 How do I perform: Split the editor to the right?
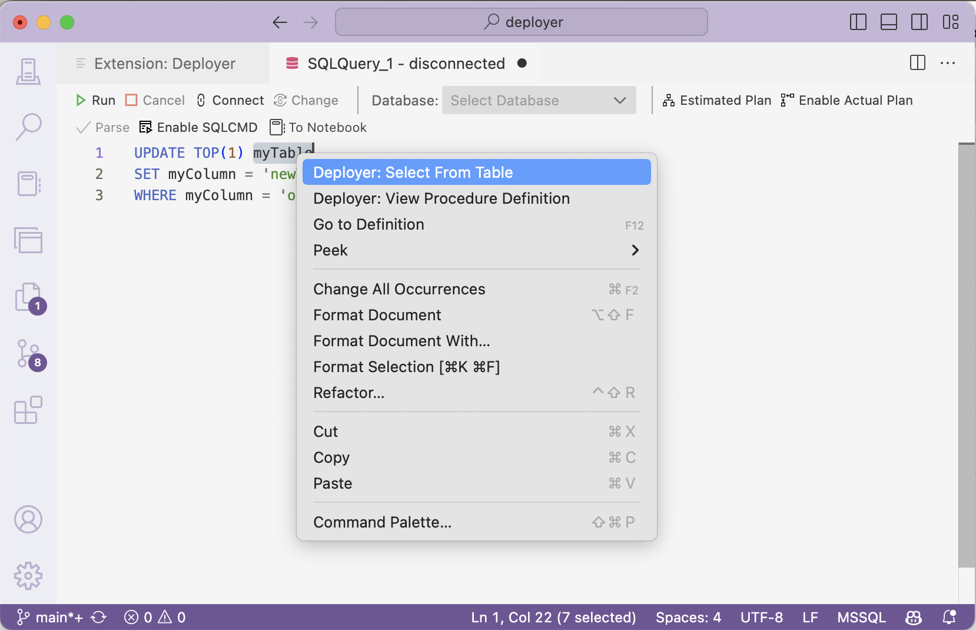[918, 63]
